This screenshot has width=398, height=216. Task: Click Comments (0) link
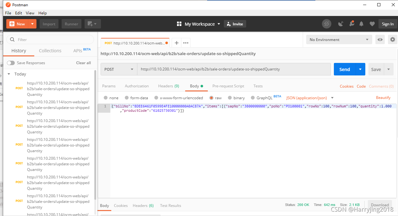point(381,86)
